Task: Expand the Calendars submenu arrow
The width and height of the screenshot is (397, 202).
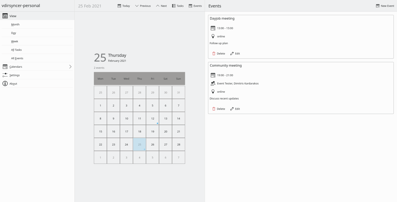Action: (70, 67)
